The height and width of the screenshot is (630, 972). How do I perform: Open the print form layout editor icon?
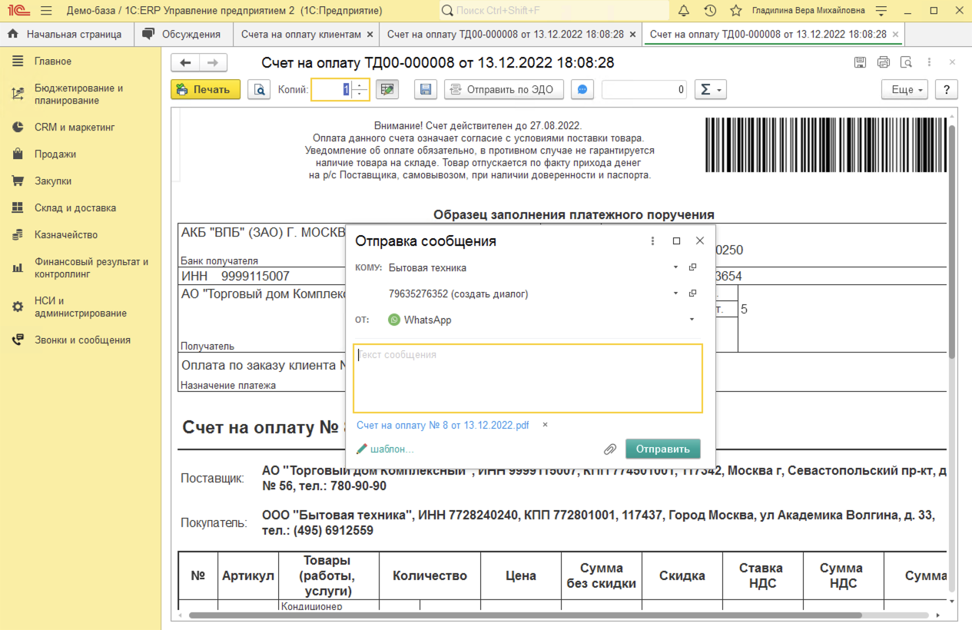387,89
